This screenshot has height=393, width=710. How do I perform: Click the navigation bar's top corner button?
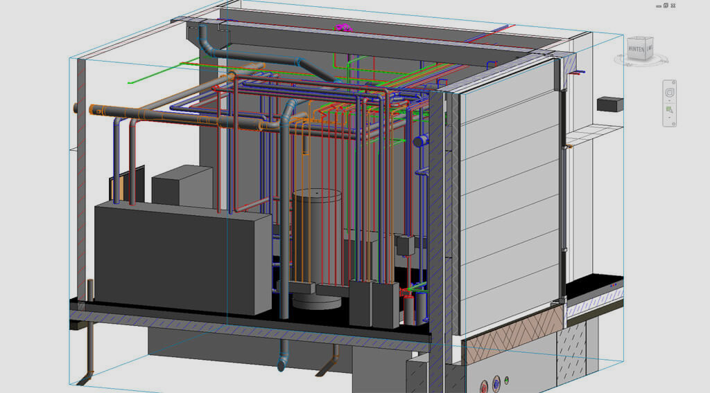(674, 84)
